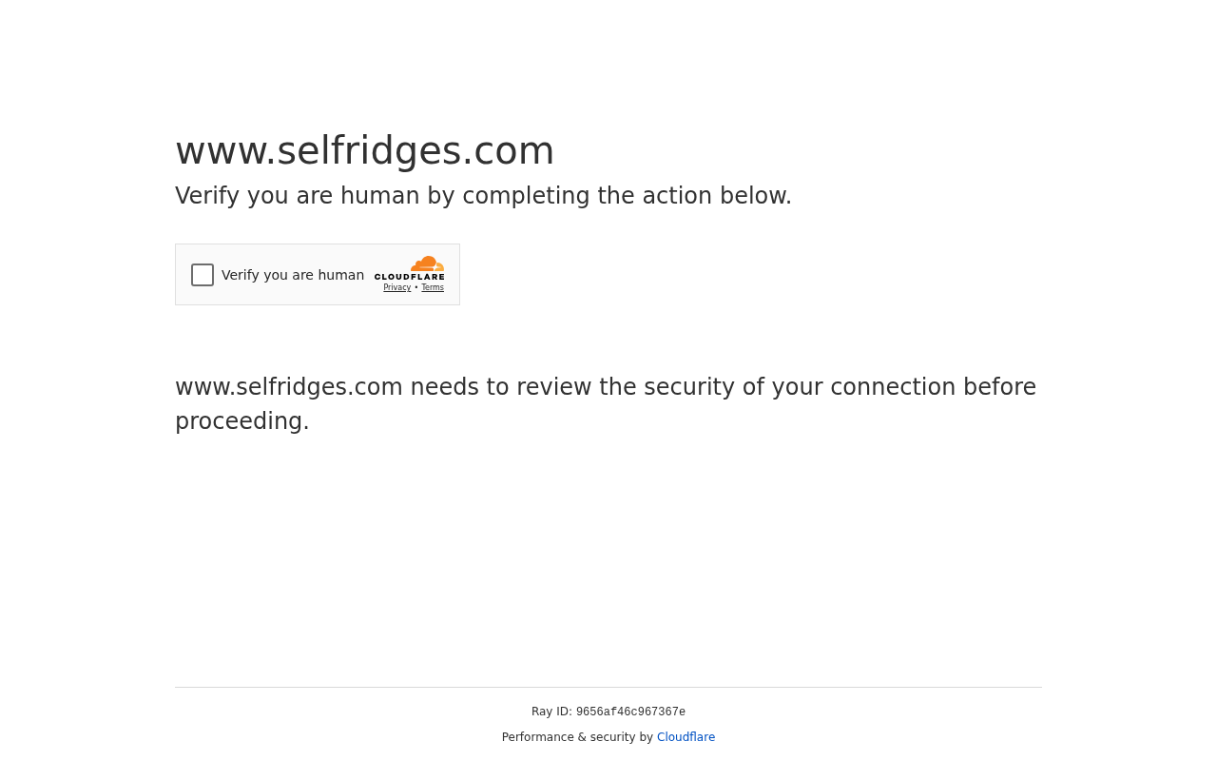Viewport: 1217px width, 761px height.
Task: Click the Ray ID value 9656af46c967367e
Action: [630, 712]
